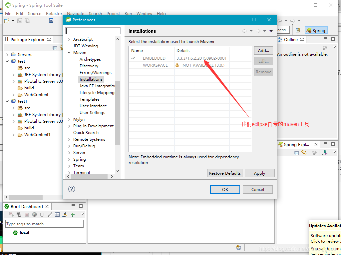The image size is (341, 255).
Task: Open the Source menu
Action: click(x=35, y=14)
